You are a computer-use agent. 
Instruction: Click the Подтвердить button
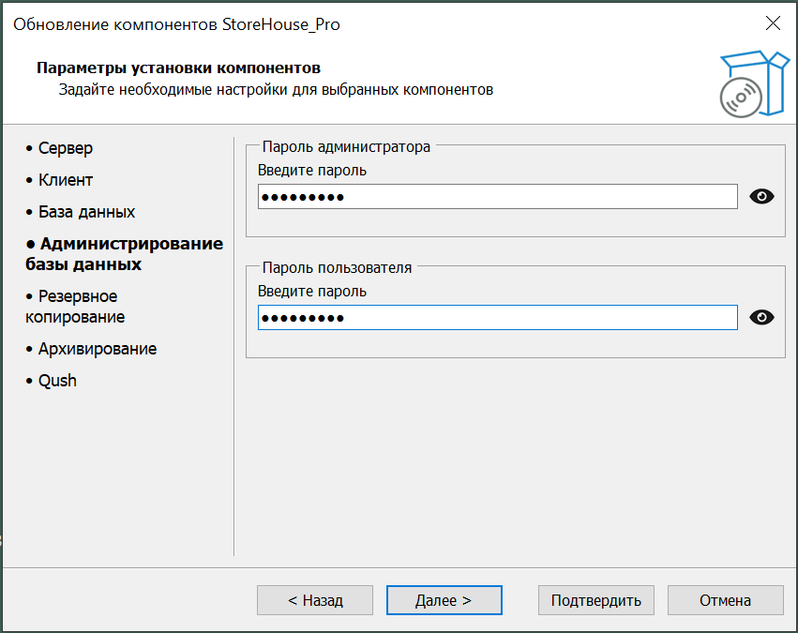pos(595,600)
